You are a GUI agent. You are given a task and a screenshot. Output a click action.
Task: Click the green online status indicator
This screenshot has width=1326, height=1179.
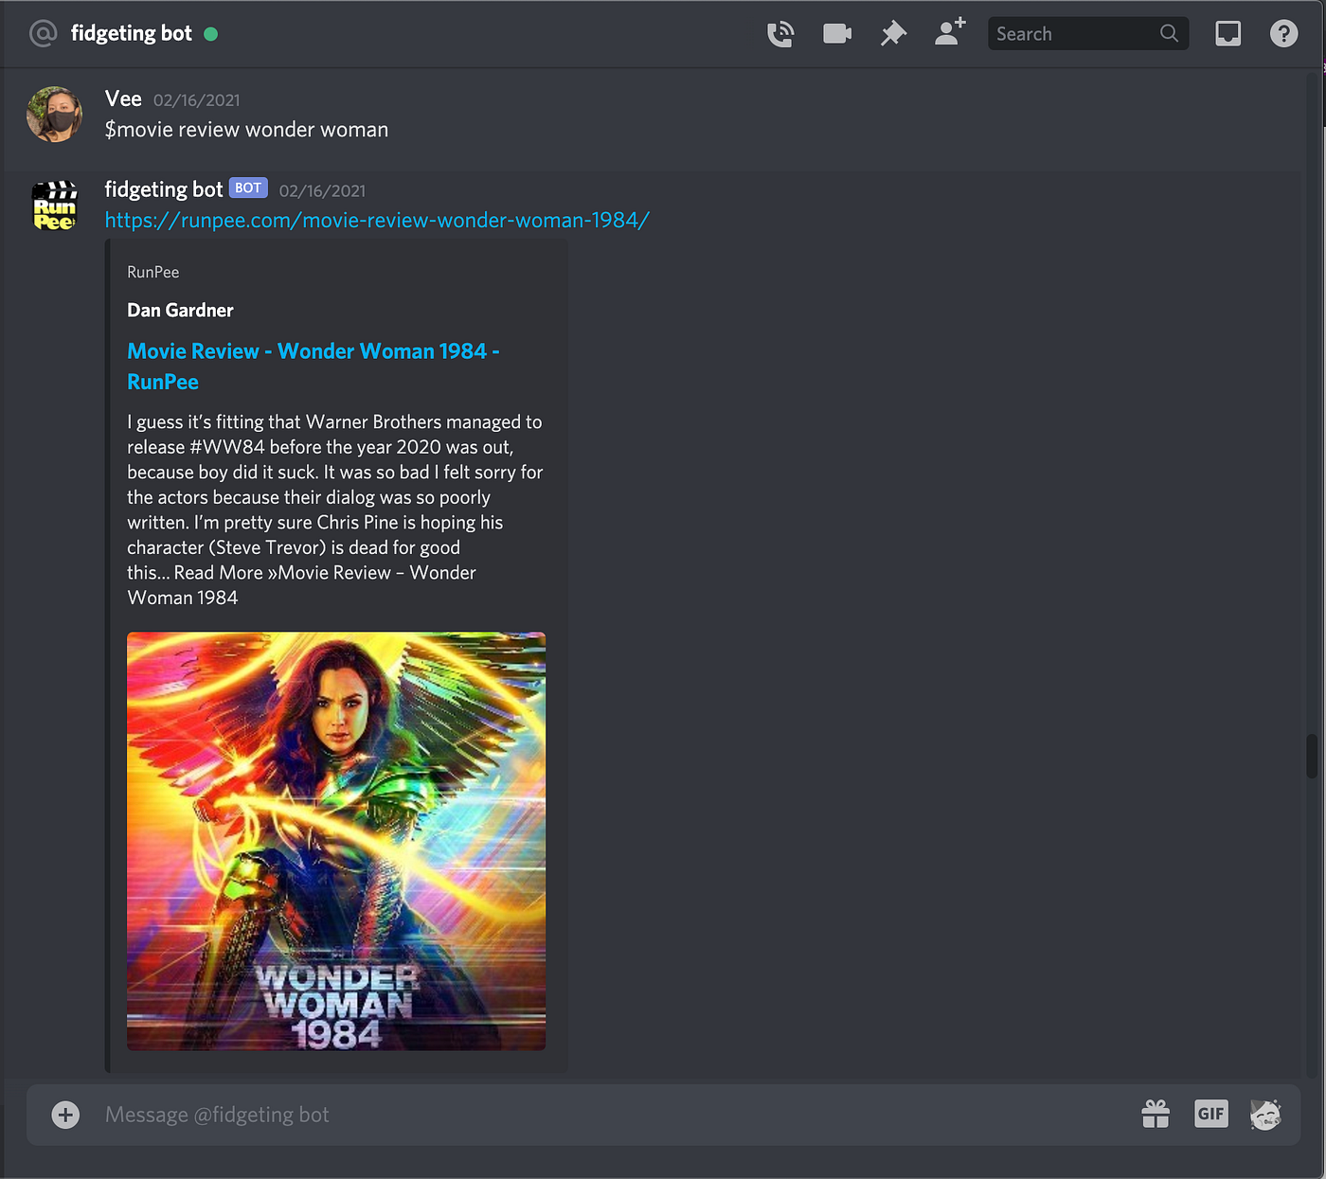212,34
